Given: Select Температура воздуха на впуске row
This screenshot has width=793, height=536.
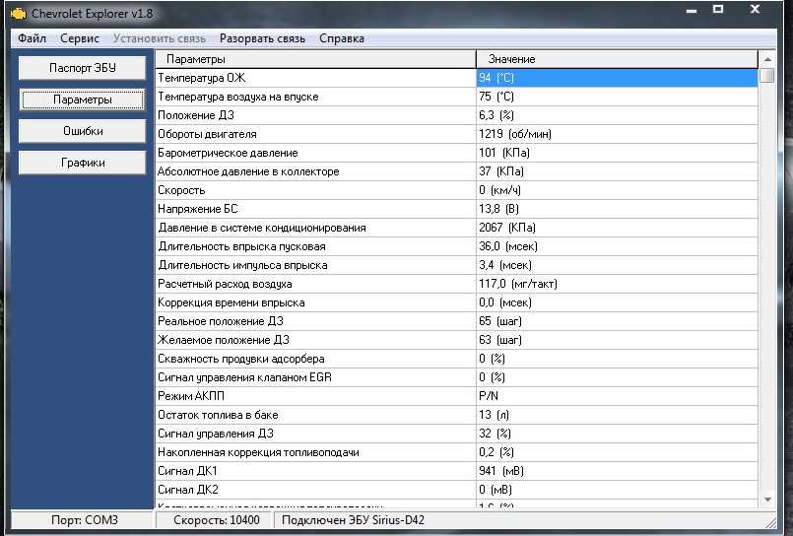Looking at the screenshot, I should coord(456,97).
